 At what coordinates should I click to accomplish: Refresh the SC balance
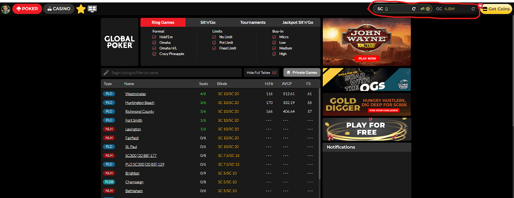pos(414,9)
